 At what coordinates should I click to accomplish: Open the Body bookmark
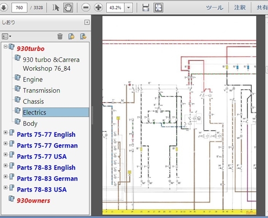point(30,123)
